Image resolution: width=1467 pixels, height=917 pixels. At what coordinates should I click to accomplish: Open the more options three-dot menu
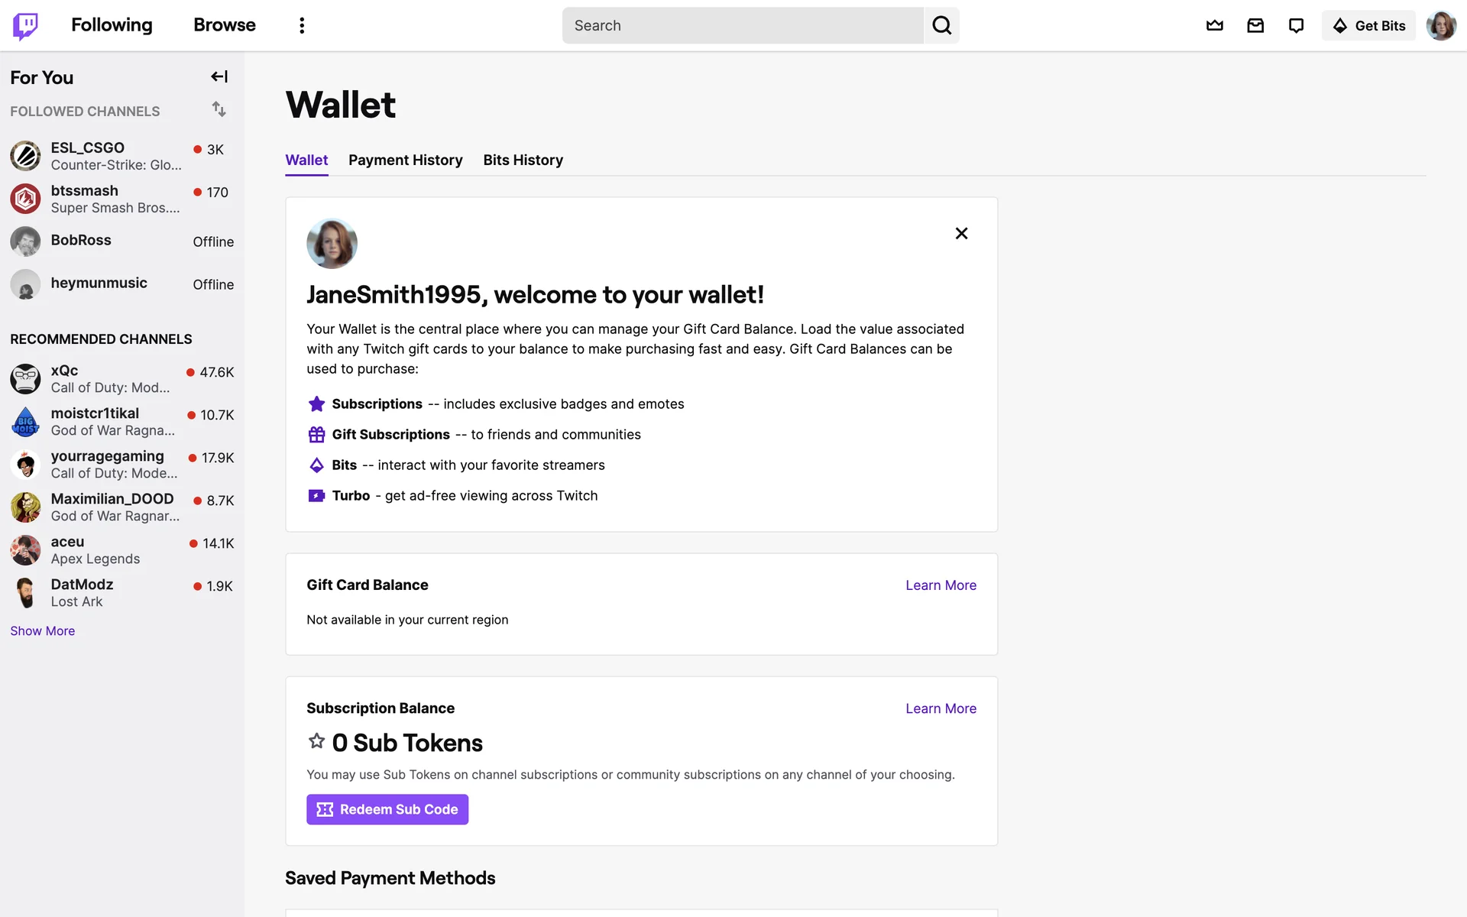coord(302,26)
